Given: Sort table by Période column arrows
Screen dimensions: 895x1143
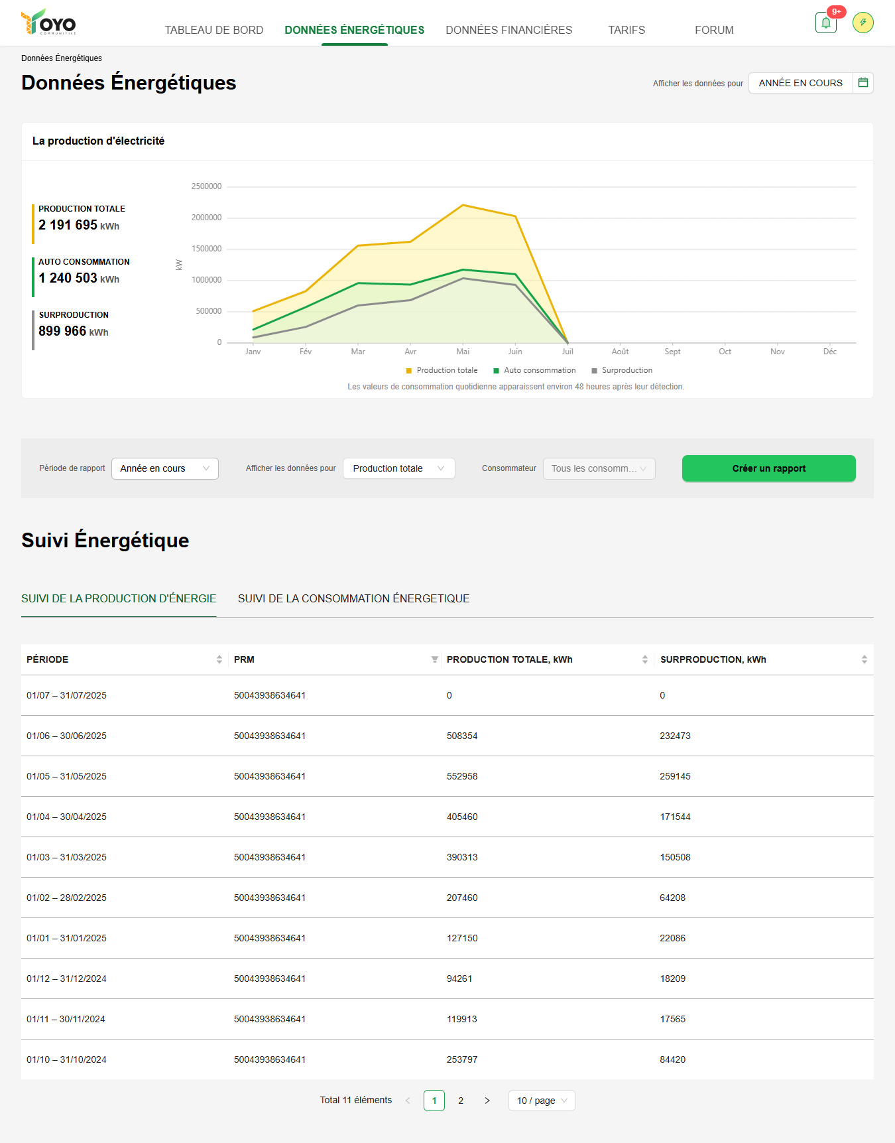Looking at the screenshot, I should coord(219,659).
